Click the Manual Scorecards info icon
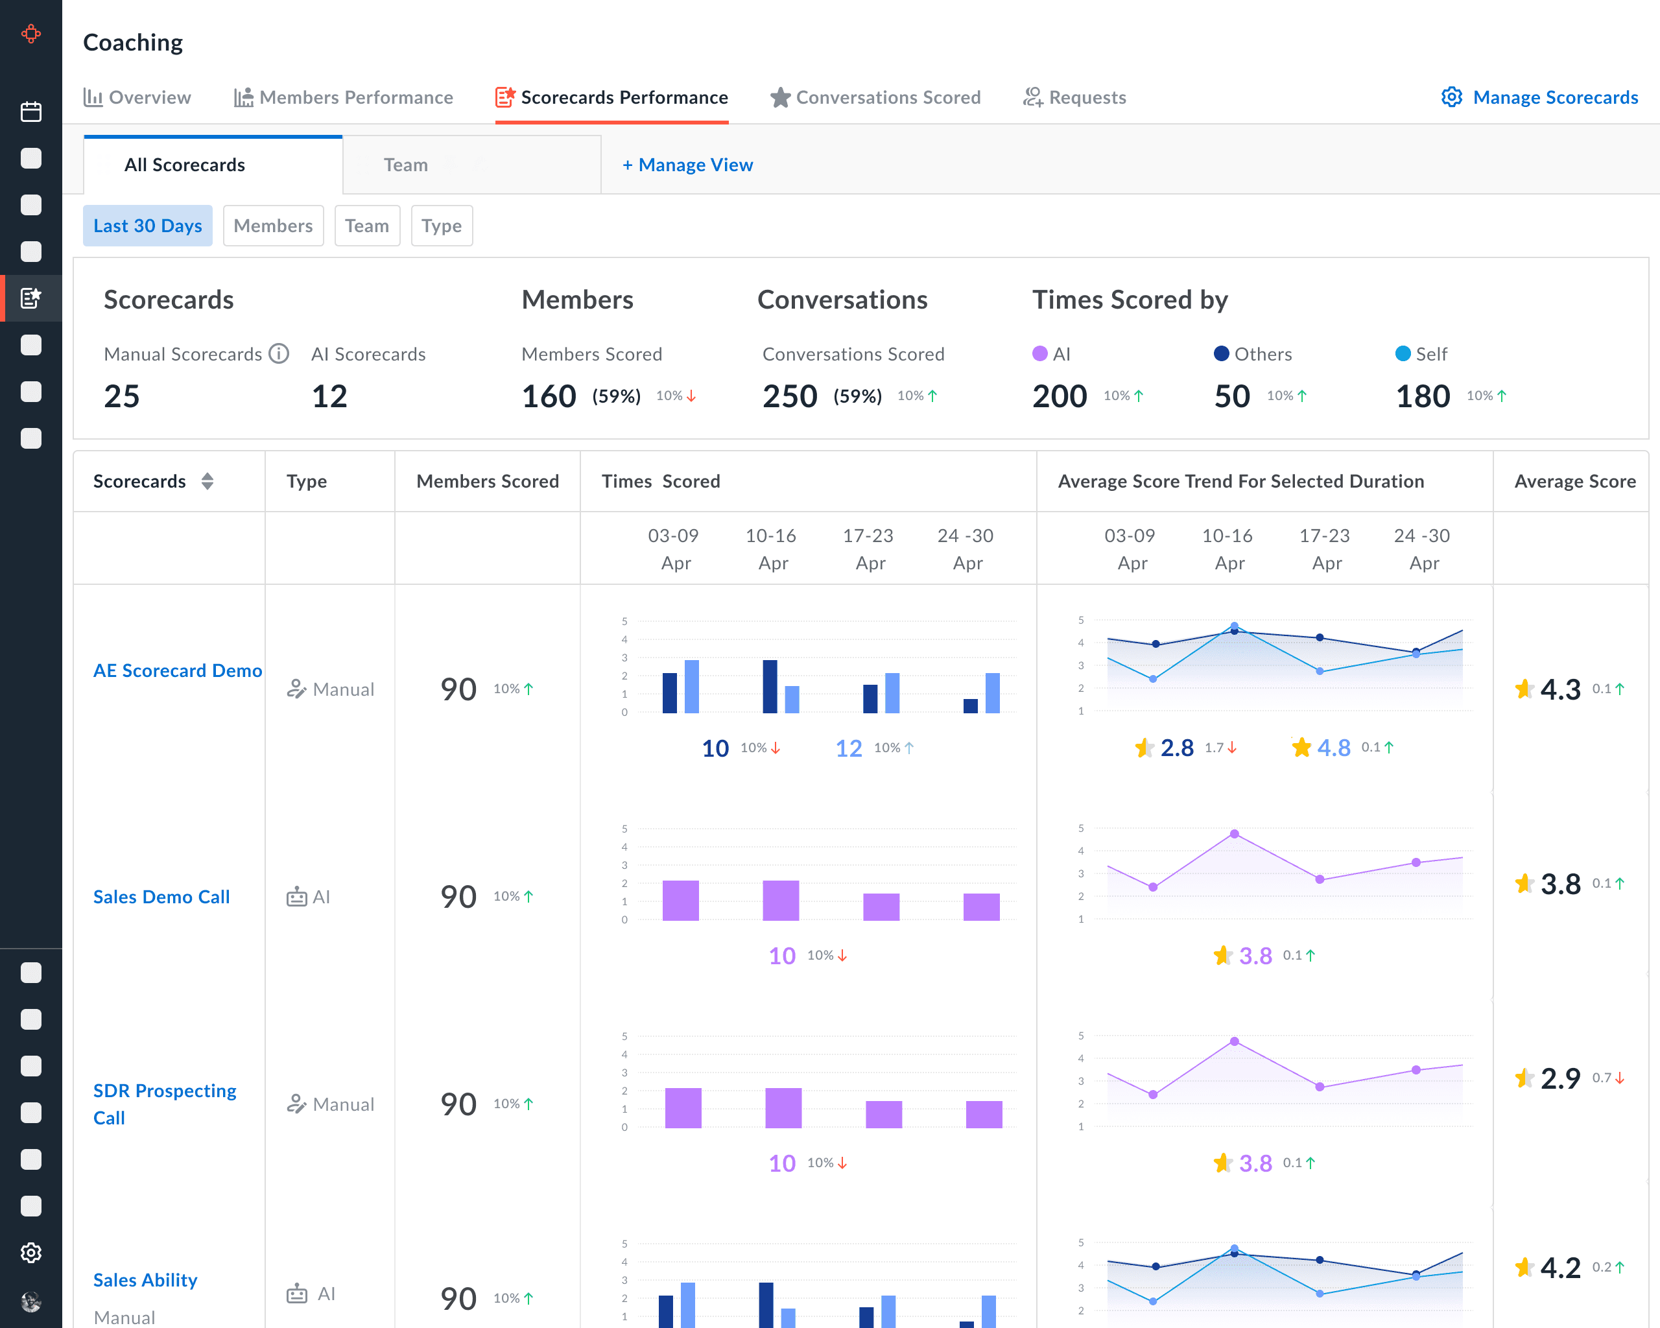The height and width of the screenshot is (1328, 1660). [x=279, y=353]
